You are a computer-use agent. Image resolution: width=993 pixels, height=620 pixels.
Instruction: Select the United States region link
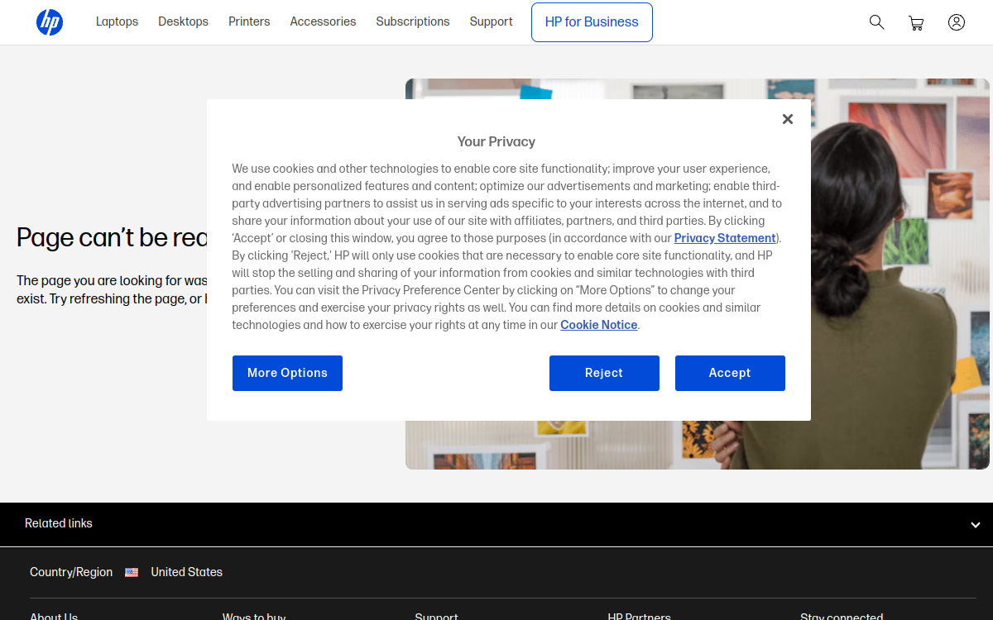tap(186, 572)
